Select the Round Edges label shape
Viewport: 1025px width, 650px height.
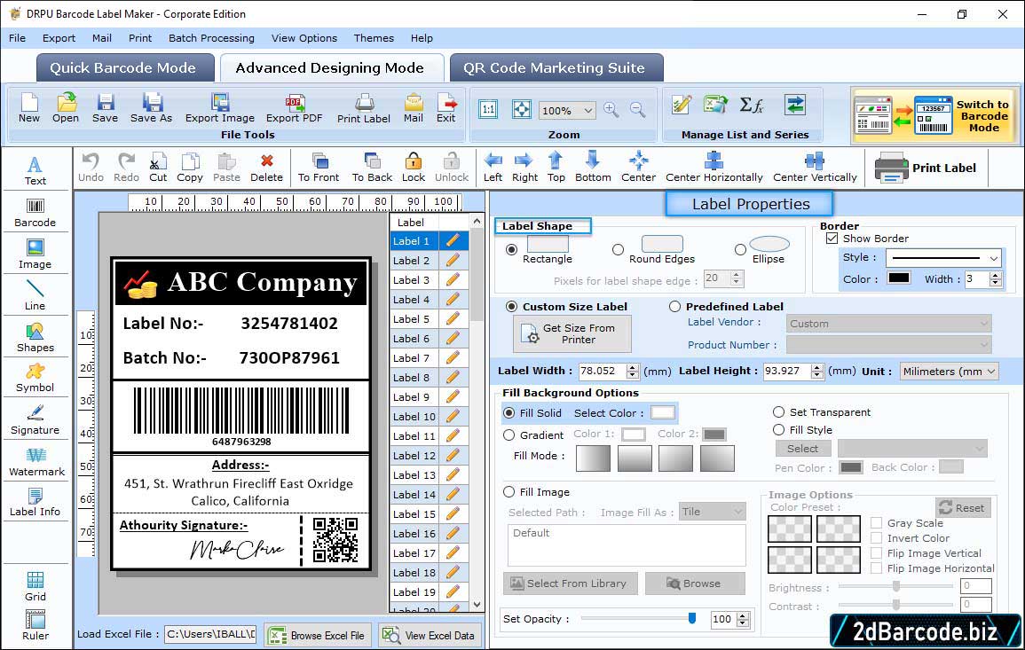(618, 249)
